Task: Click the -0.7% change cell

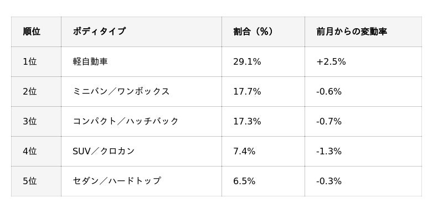Action: [x=363, y=121]
